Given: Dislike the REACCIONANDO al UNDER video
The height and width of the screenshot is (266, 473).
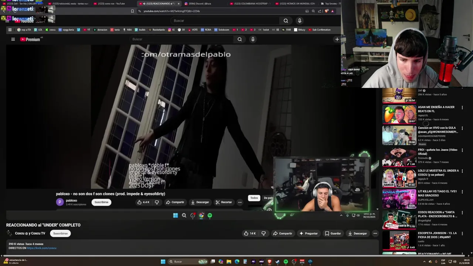Looking at the screenshot, I should 263,233.
